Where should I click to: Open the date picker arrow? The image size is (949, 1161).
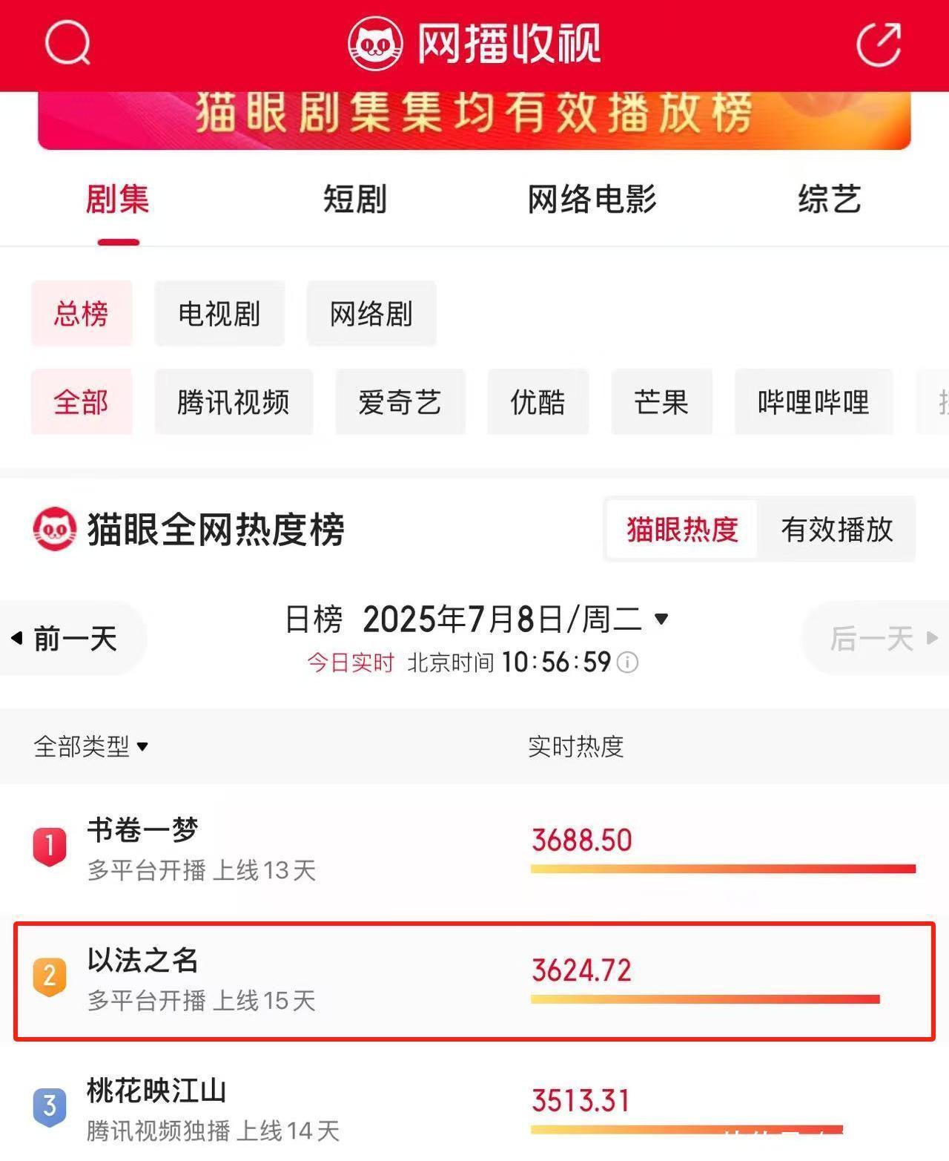click(x=661, y=618)
